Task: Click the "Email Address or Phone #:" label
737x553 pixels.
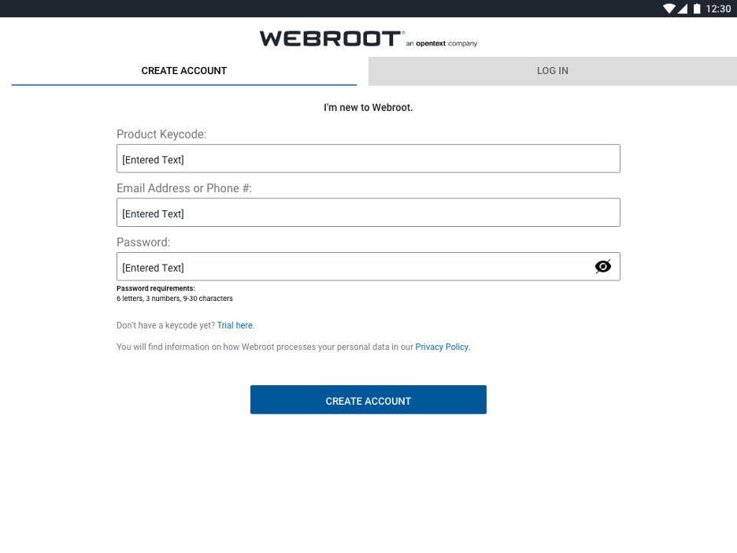Action: [x=184, y=188]
